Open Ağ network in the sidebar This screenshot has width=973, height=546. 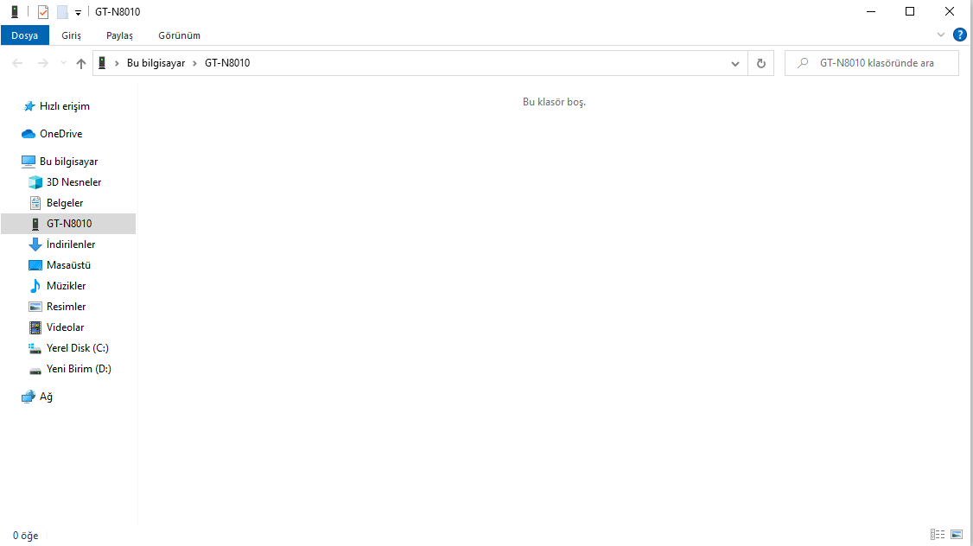46,397
